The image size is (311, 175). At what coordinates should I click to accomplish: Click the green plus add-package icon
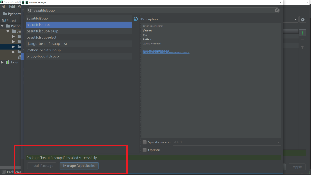point(302,33)
